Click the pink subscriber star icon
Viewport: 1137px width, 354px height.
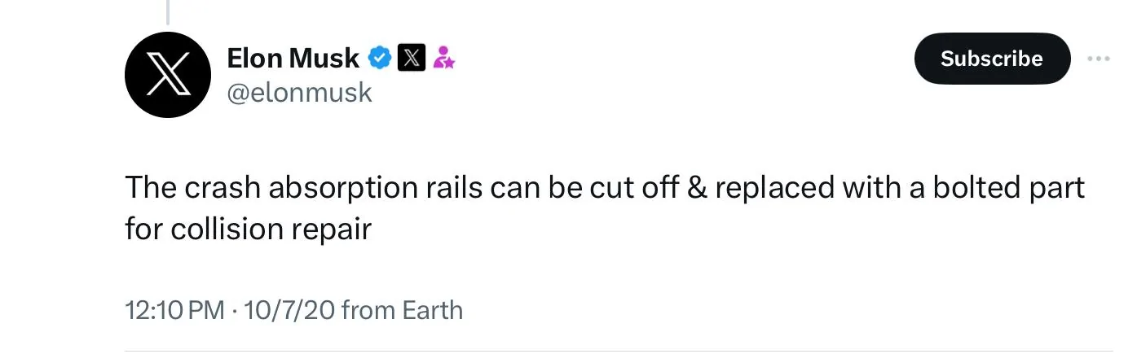coord(443,58)
